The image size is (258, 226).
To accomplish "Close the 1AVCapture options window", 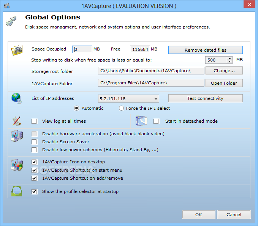I will click(249, 4).
